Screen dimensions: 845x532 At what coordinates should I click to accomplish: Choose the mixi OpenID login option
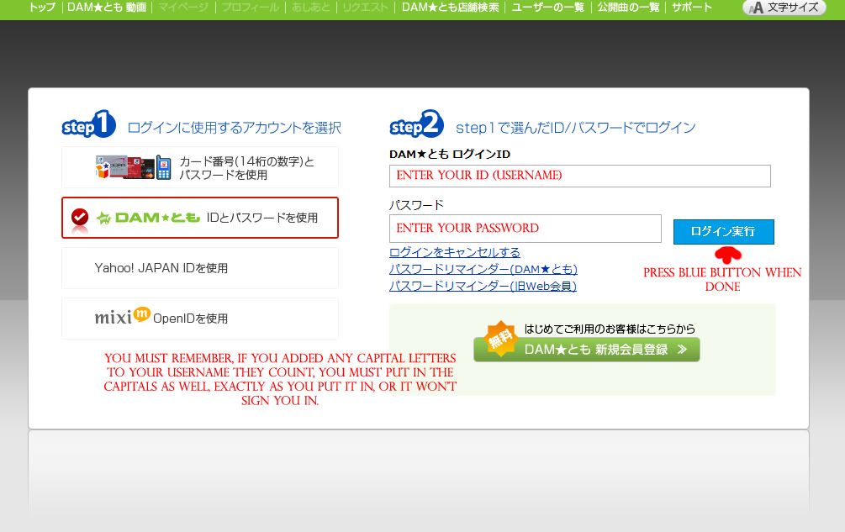click(x=200, y=319)
